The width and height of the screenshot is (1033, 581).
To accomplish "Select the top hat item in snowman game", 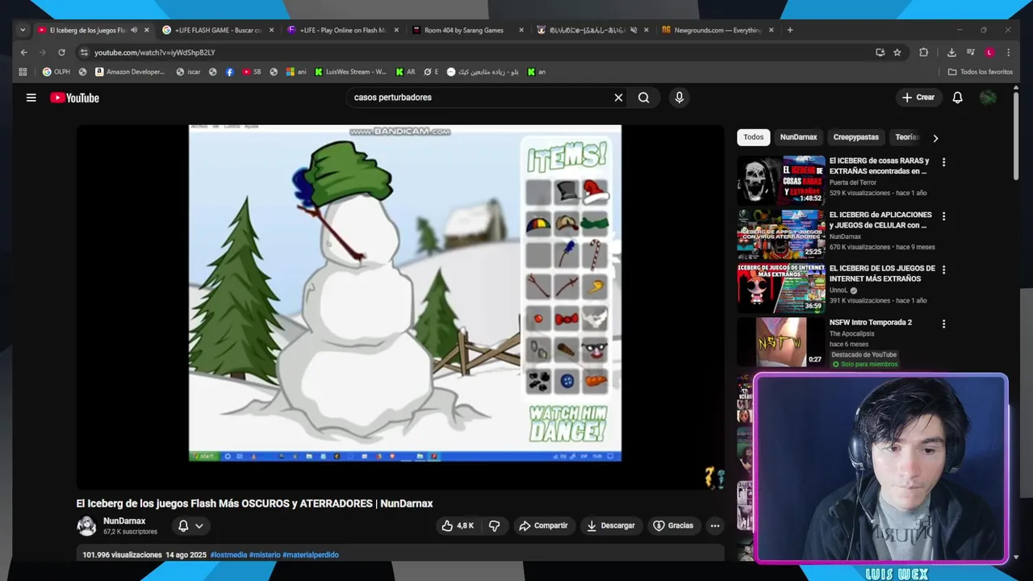I will pos(567,191).
